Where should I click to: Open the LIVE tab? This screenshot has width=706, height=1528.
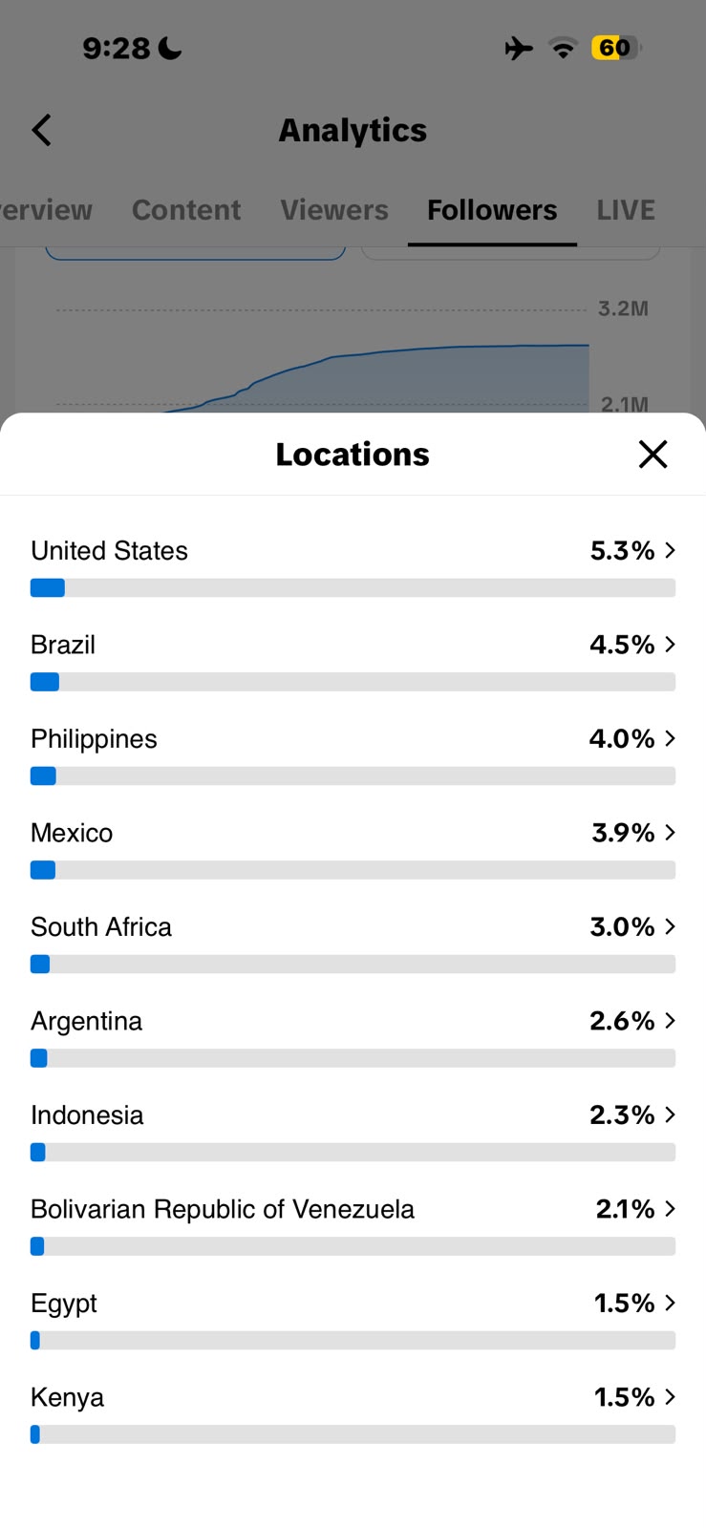pyautogui.click(x=626, y=210)
